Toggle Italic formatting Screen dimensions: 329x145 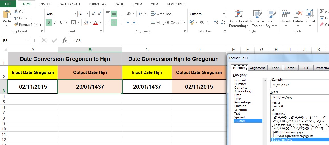(55, 22)
